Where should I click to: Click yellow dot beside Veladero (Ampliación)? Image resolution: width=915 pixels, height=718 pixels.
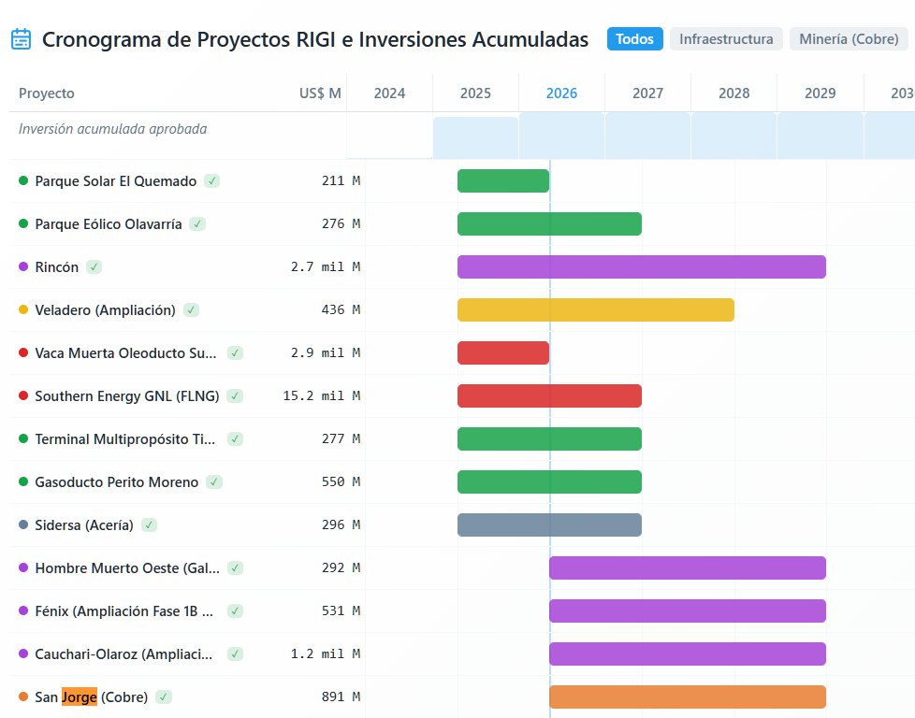(x=23, y=309)
